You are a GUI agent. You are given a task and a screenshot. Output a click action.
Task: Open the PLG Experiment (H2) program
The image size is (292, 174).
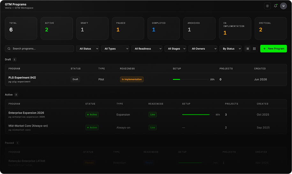coord(22,78)
